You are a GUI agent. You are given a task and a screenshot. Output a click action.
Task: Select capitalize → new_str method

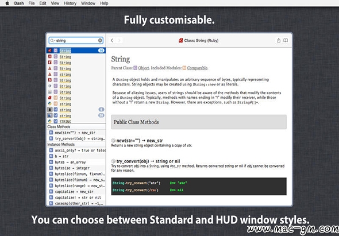coord(76,192)
